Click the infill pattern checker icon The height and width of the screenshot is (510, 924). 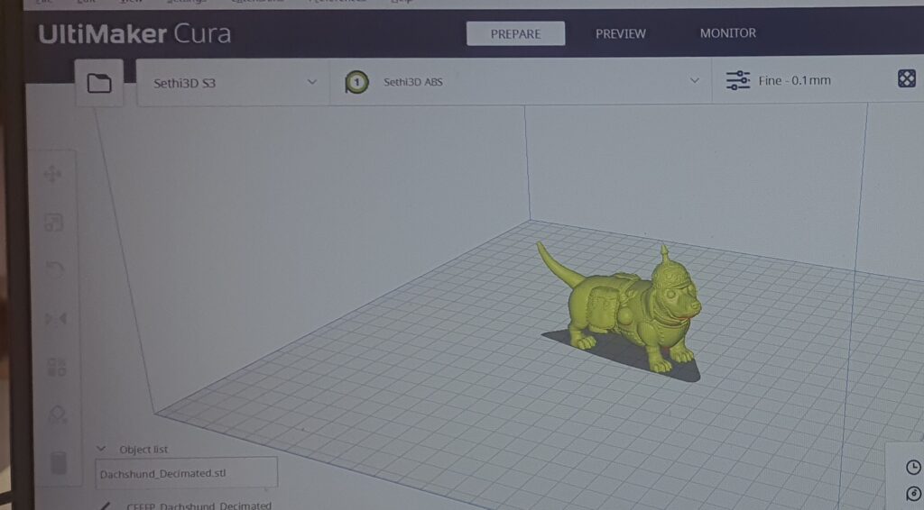(906, 78)
